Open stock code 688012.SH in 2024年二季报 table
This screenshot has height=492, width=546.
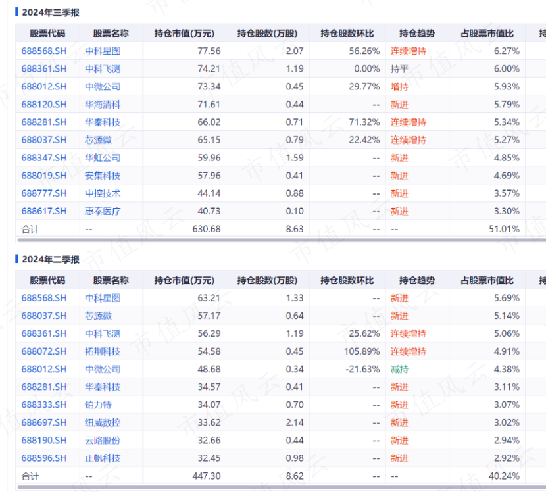pos(44,369)
